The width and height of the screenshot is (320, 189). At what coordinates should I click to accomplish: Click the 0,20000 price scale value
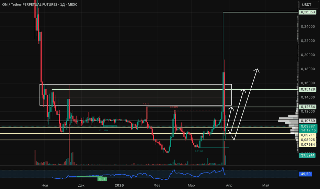coord(308,55)
